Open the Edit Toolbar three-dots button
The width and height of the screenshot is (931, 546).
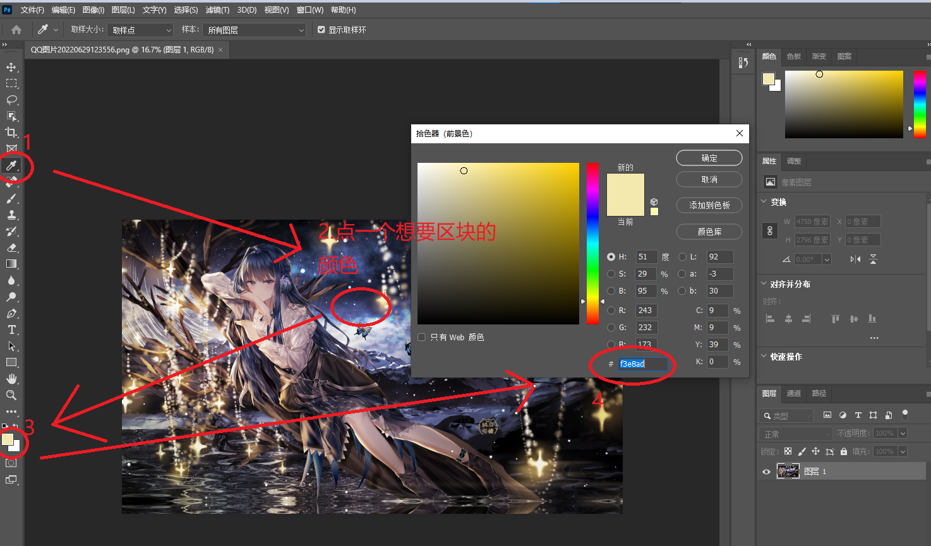point(11,412)
